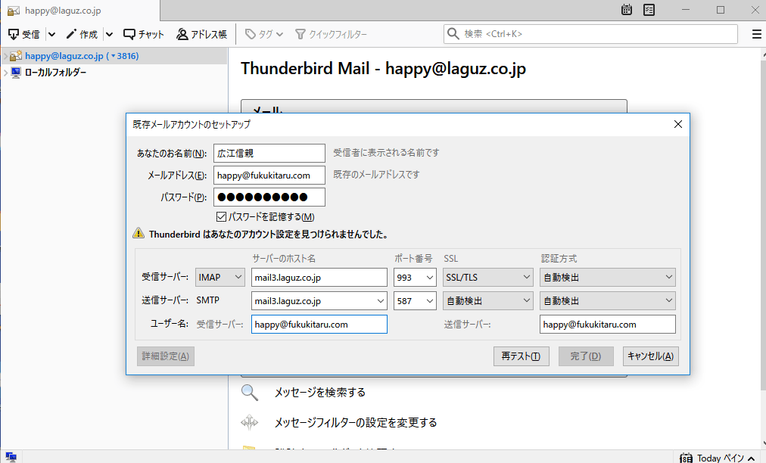Open the dropdown arrow next to 受信
The width and height of the screenshot is (766, 463).
51,34
